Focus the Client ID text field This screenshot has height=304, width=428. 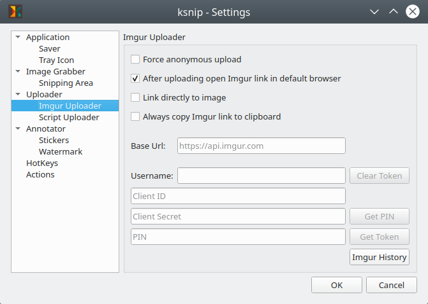[238, 196]
